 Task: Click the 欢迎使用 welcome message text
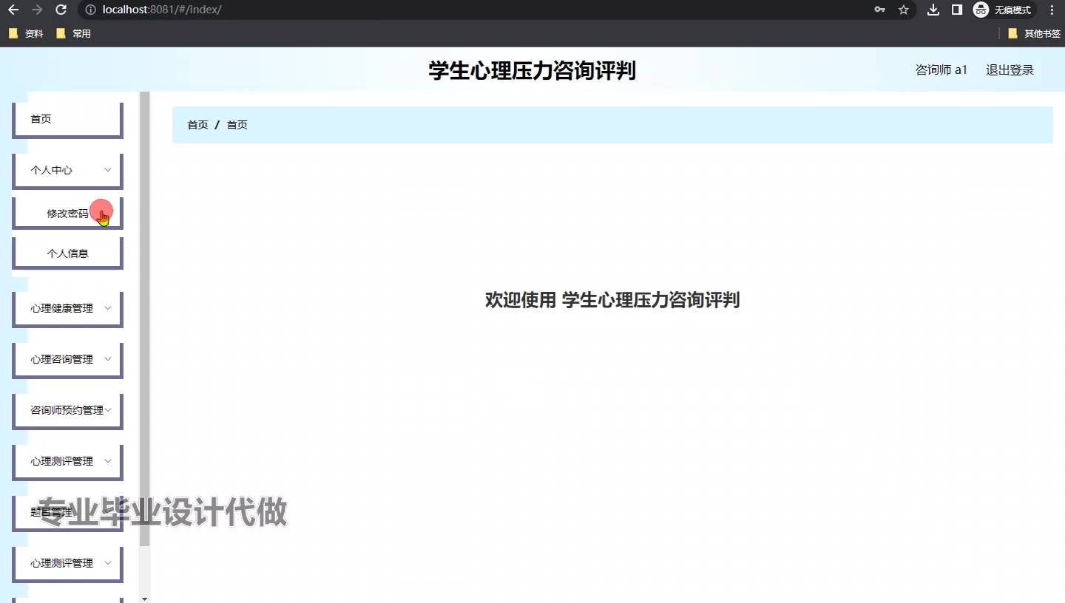[612, 300]
